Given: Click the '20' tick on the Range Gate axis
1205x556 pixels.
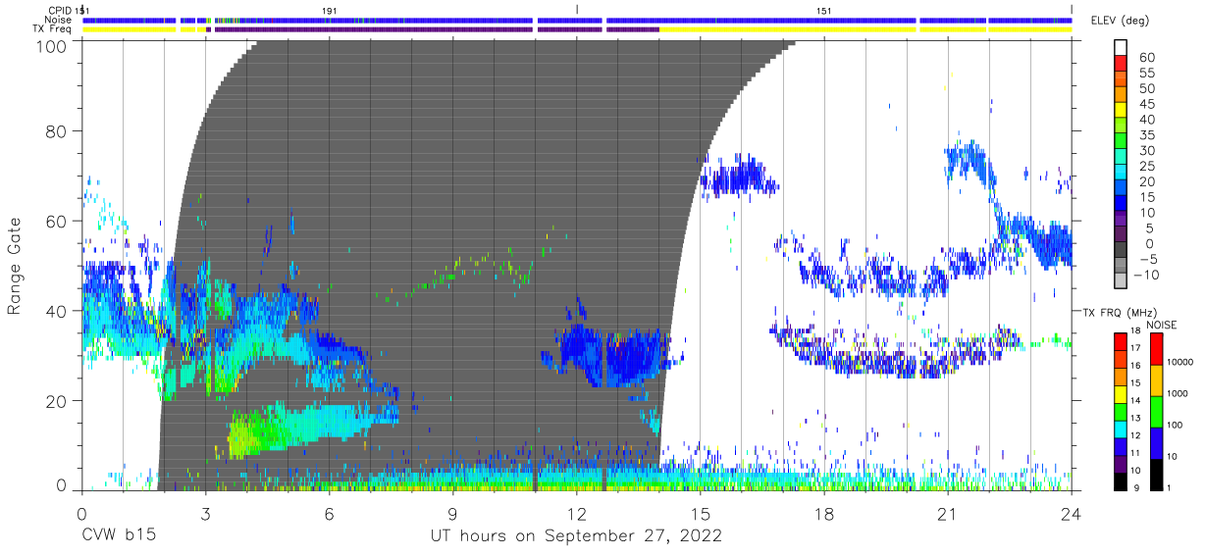Looking at the screenshot, I should click(x=58, y=401).
